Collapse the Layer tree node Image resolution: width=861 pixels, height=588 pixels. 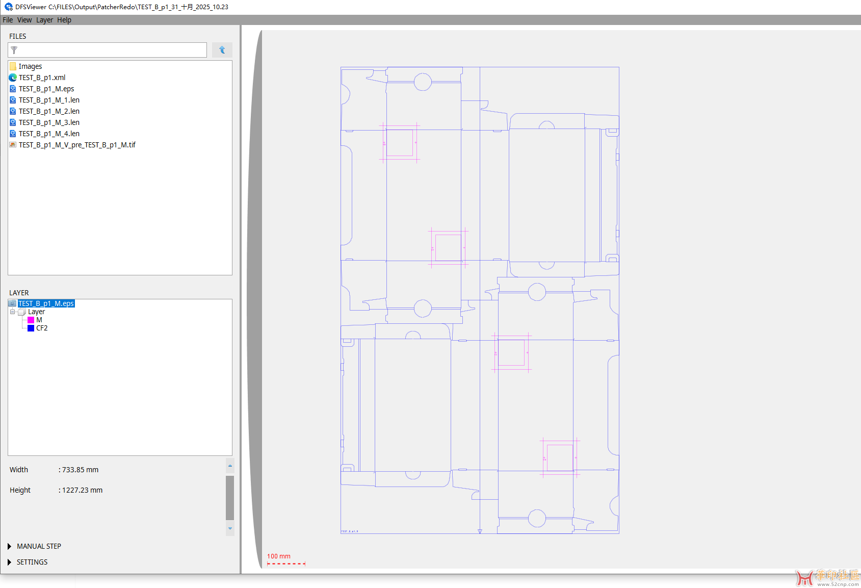(12, 312)
